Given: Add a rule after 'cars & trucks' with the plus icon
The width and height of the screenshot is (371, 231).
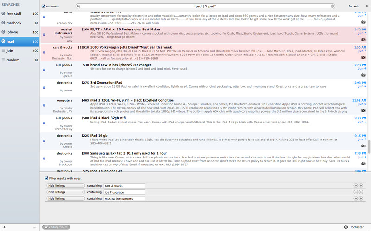Looking at the screenshot, I should tap(361, 186).
